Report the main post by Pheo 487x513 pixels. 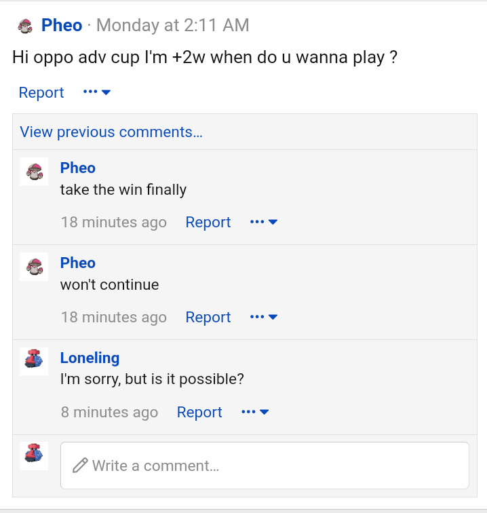(41, 92)
